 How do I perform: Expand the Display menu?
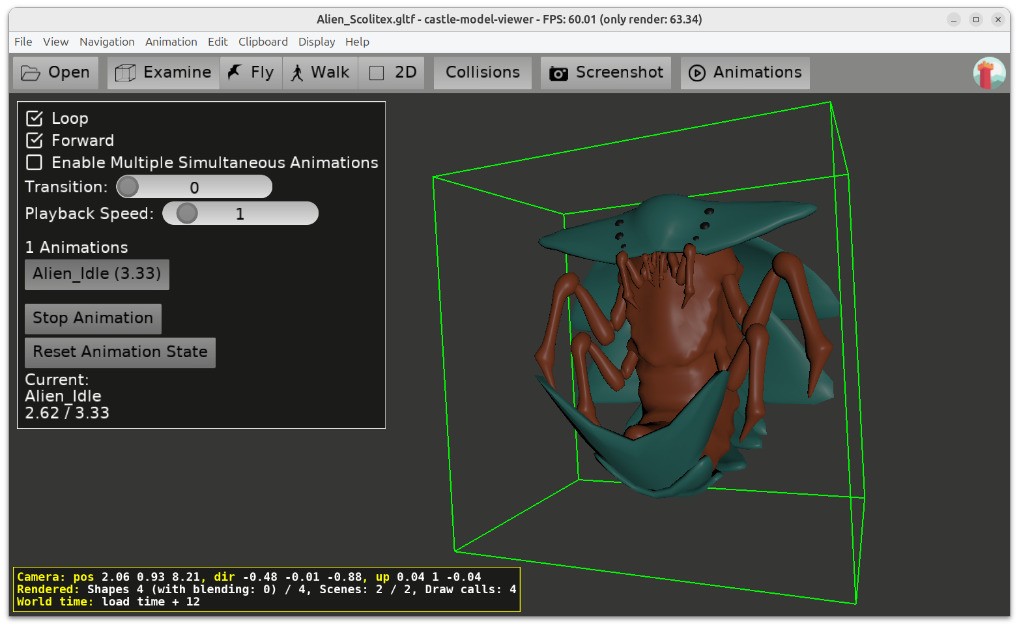pos(317,42)
